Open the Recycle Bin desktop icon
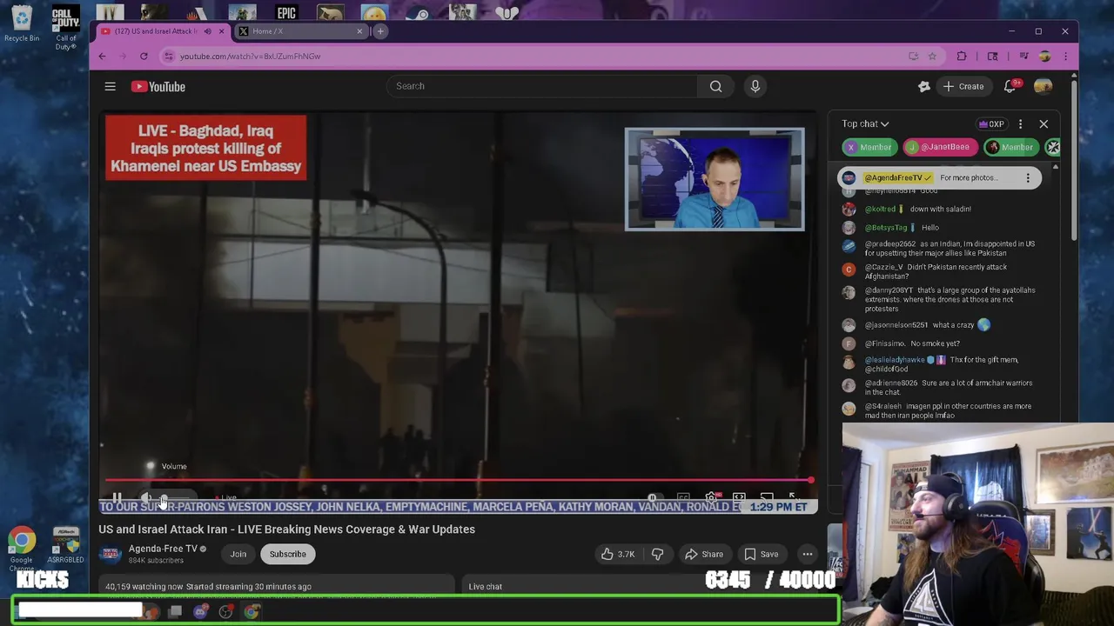1114x626 pixels. click(22, 23)
